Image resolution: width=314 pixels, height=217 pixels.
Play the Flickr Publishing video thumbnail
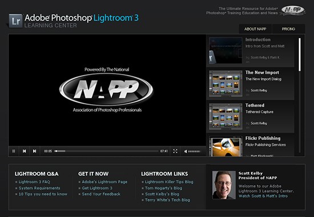pos(226,146)
